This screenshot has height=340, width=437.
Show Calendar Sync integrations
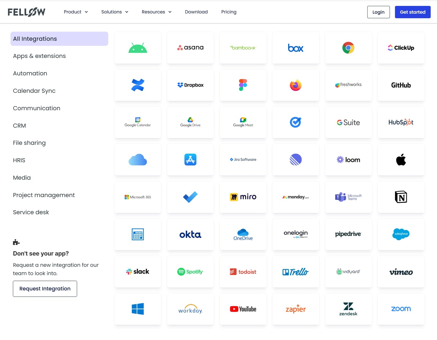coord(34,91)
